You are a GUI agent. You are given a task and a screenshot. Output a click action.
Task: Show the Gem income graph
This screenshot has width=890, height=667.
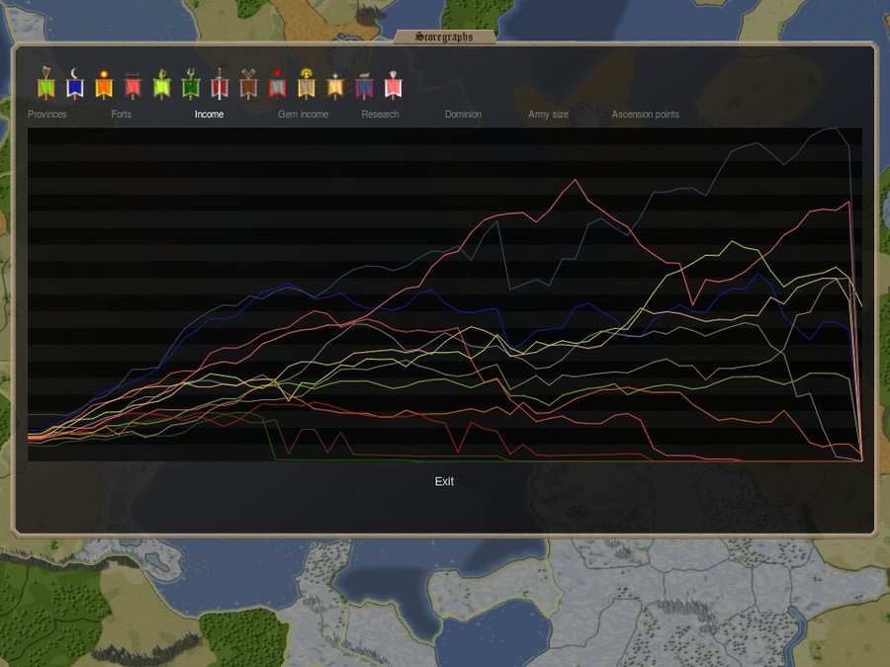coord(304,114)
